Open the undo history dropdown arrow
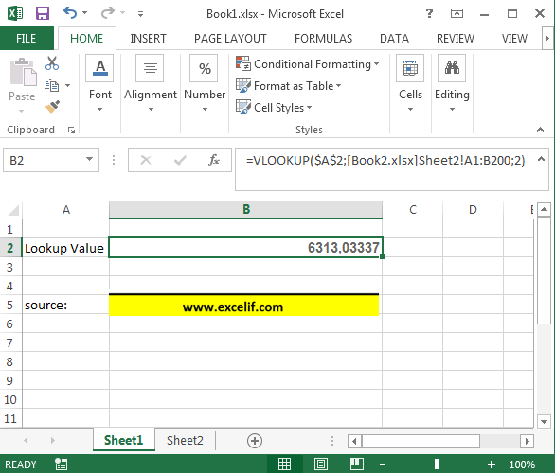 pos(84,13)
